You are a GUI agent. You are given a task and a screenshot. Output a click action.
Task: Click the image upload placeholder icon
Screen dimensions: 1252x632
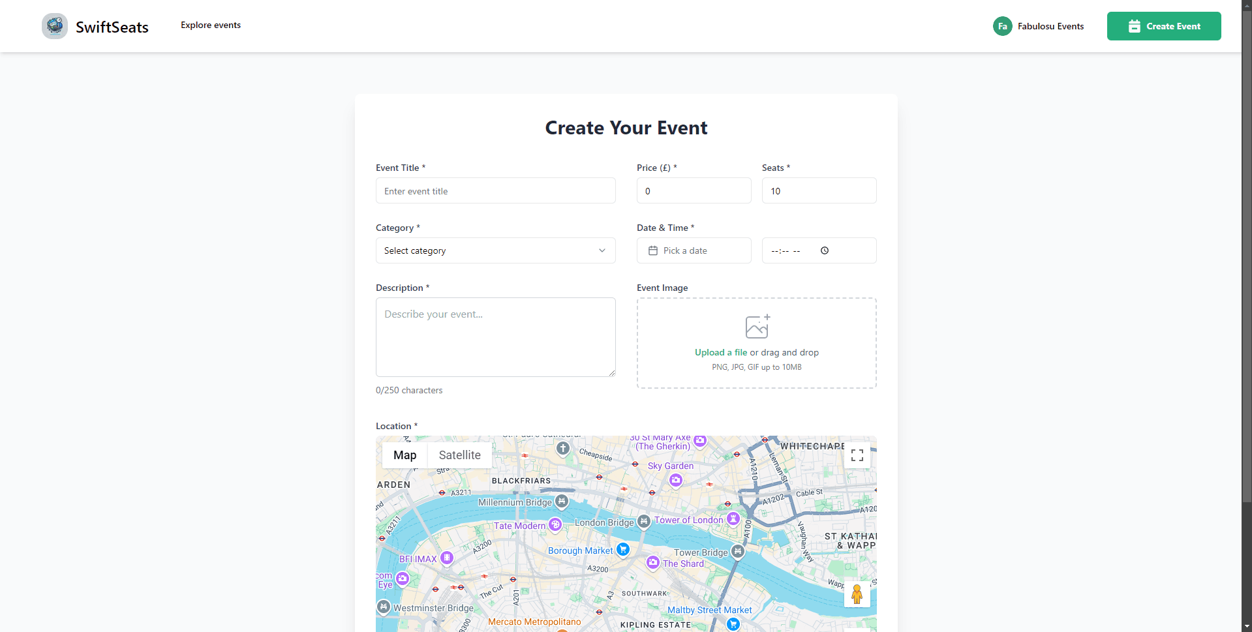coord(756,327)
